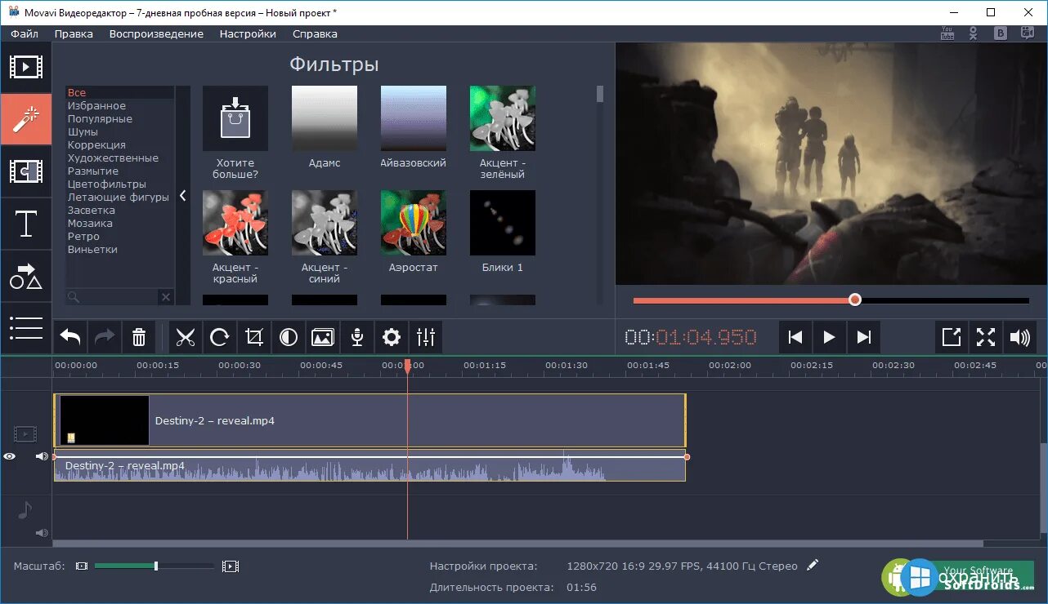Click the YouTube icon in menu bar
This screenshot has height=604, width=1048.
tap(947, 33)
